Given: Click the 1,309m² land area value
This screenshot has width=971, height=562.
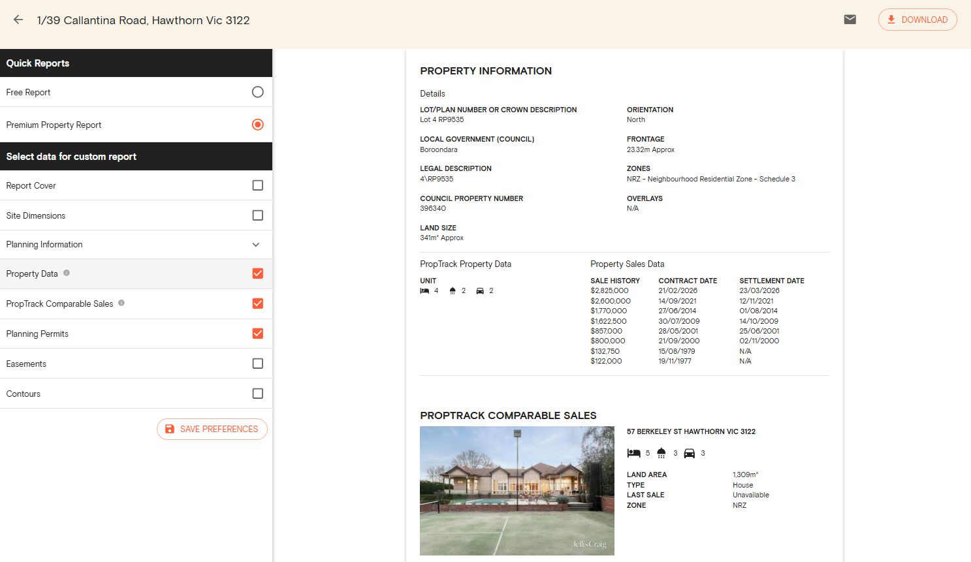Looking at the screenshot, I should [x=745, y=475].
